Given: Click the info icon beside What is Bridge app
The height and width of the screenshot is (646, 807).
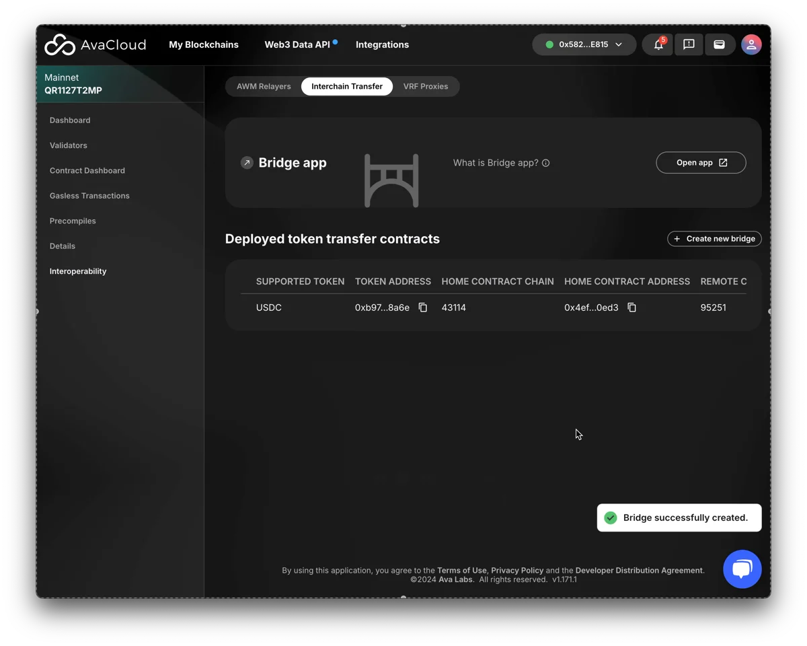Looking at the screenshot, I should point(546,163).
